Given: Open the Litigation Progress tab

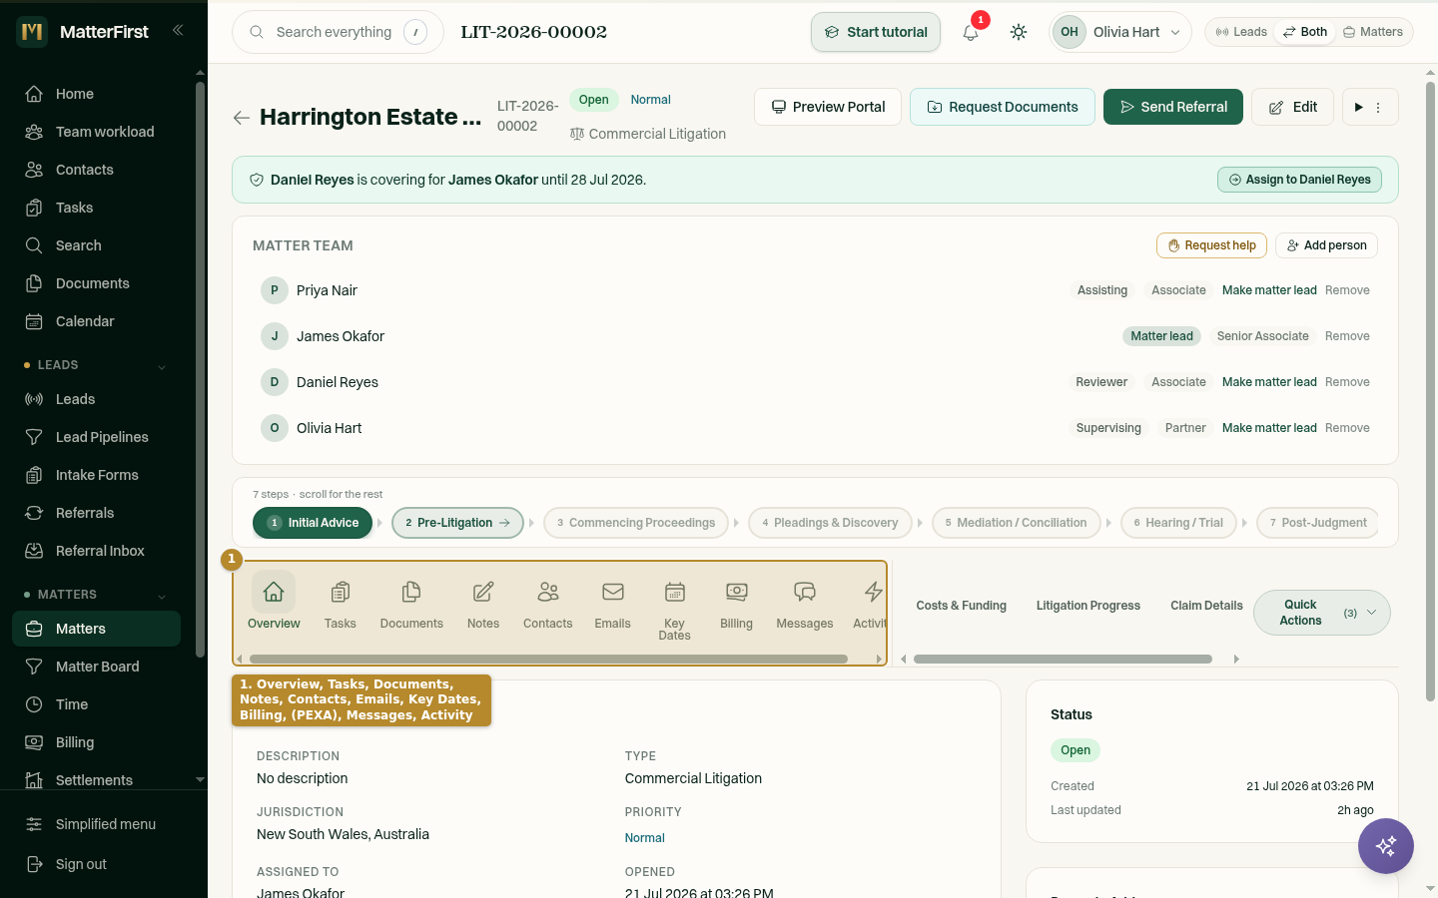Looking at the screenshot, I should [x=1088, y=606].
